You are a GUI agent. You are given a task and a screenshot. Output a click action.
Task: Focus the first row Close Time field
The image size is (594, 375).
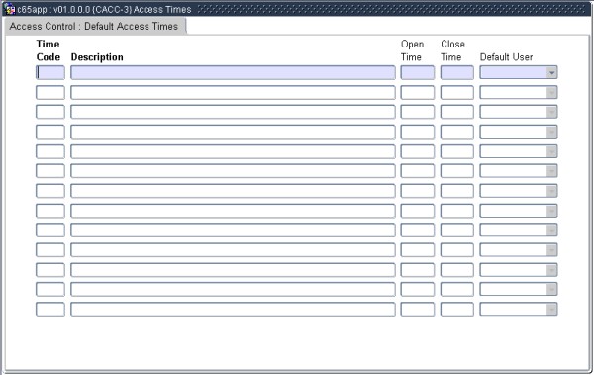tap(456, 72)
